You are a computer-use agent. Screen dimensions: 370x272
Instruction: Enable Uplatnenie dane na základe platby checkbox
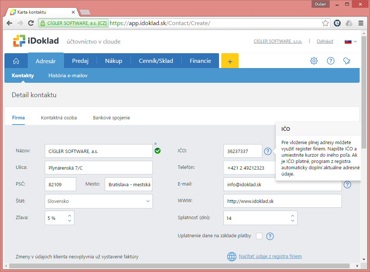[x=259, y=236]
